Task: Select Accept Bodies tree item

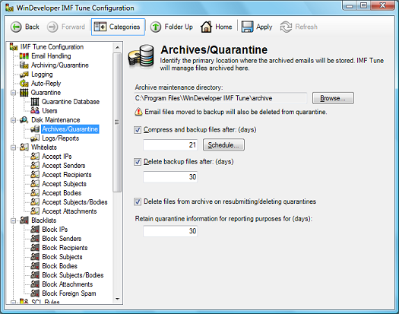Action: [x=62, y=193]
